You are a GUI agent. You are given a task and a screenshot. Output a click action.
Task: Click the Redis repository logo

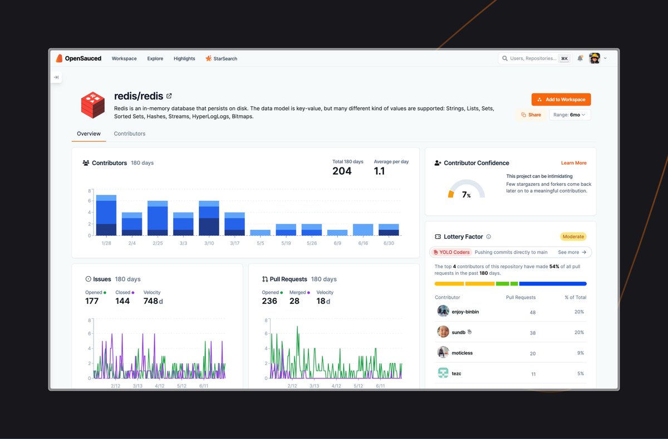click(x=93, y=105)
